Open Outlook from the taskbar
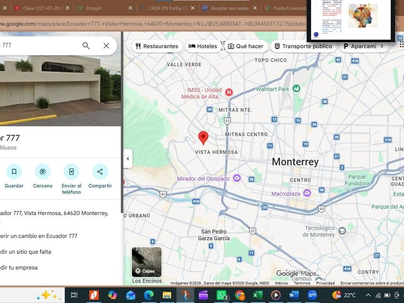The width and height of the screenshot is (404, 303). pos(130,295)
